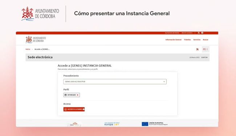This screenshot has height=136, width=236.
Task: Open the Facebook social icon
Action: click(x=202, y=33)
